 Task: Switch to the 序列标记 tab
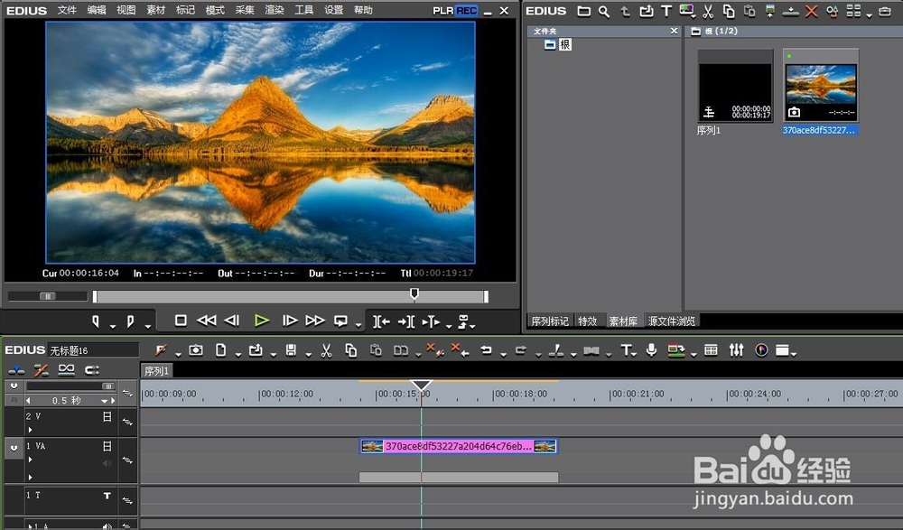(550, 321)
